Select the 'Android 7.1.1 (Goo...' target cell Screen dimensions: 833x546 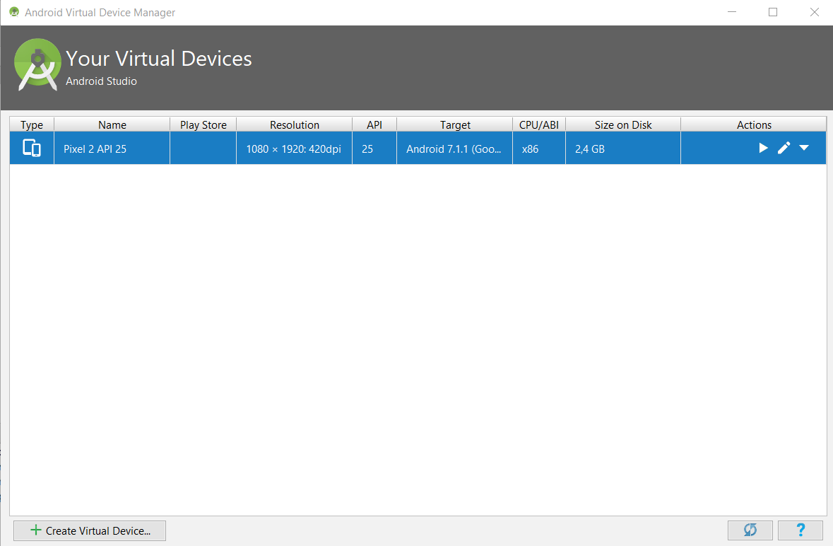(x=455, y=149)
